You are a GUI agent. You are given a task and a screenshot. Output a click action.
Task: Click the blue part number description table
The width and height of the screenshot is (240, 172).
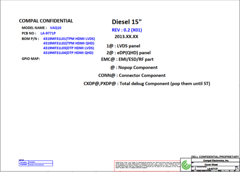point(36,163)
